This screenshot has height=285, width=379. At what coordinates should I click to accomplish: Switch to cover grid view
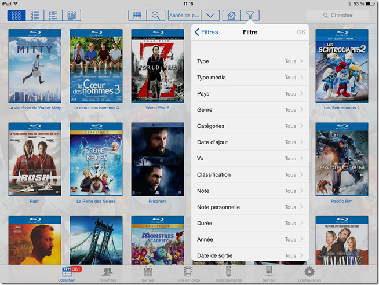(x=16, y=16)
